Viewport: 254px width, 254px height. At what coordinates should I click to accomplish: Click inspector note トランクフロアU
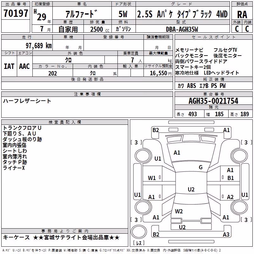(x=22, y=128)
